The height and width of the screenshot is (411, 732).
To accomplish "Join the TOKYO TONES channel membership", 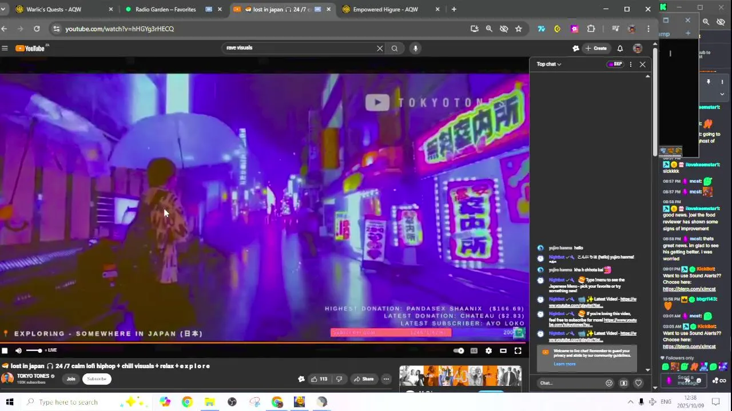I will 71,379.
